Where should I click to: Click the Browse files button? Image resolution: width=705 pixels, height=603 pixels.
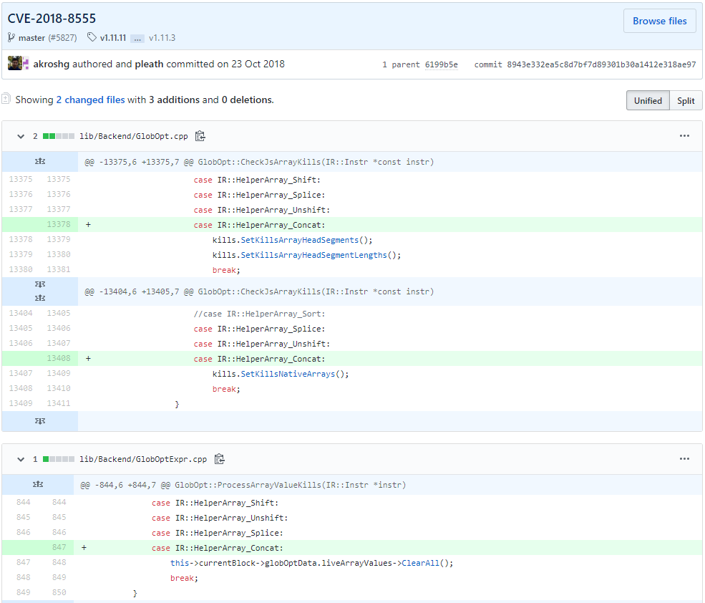pyautogui.click(x=659, y=21)
